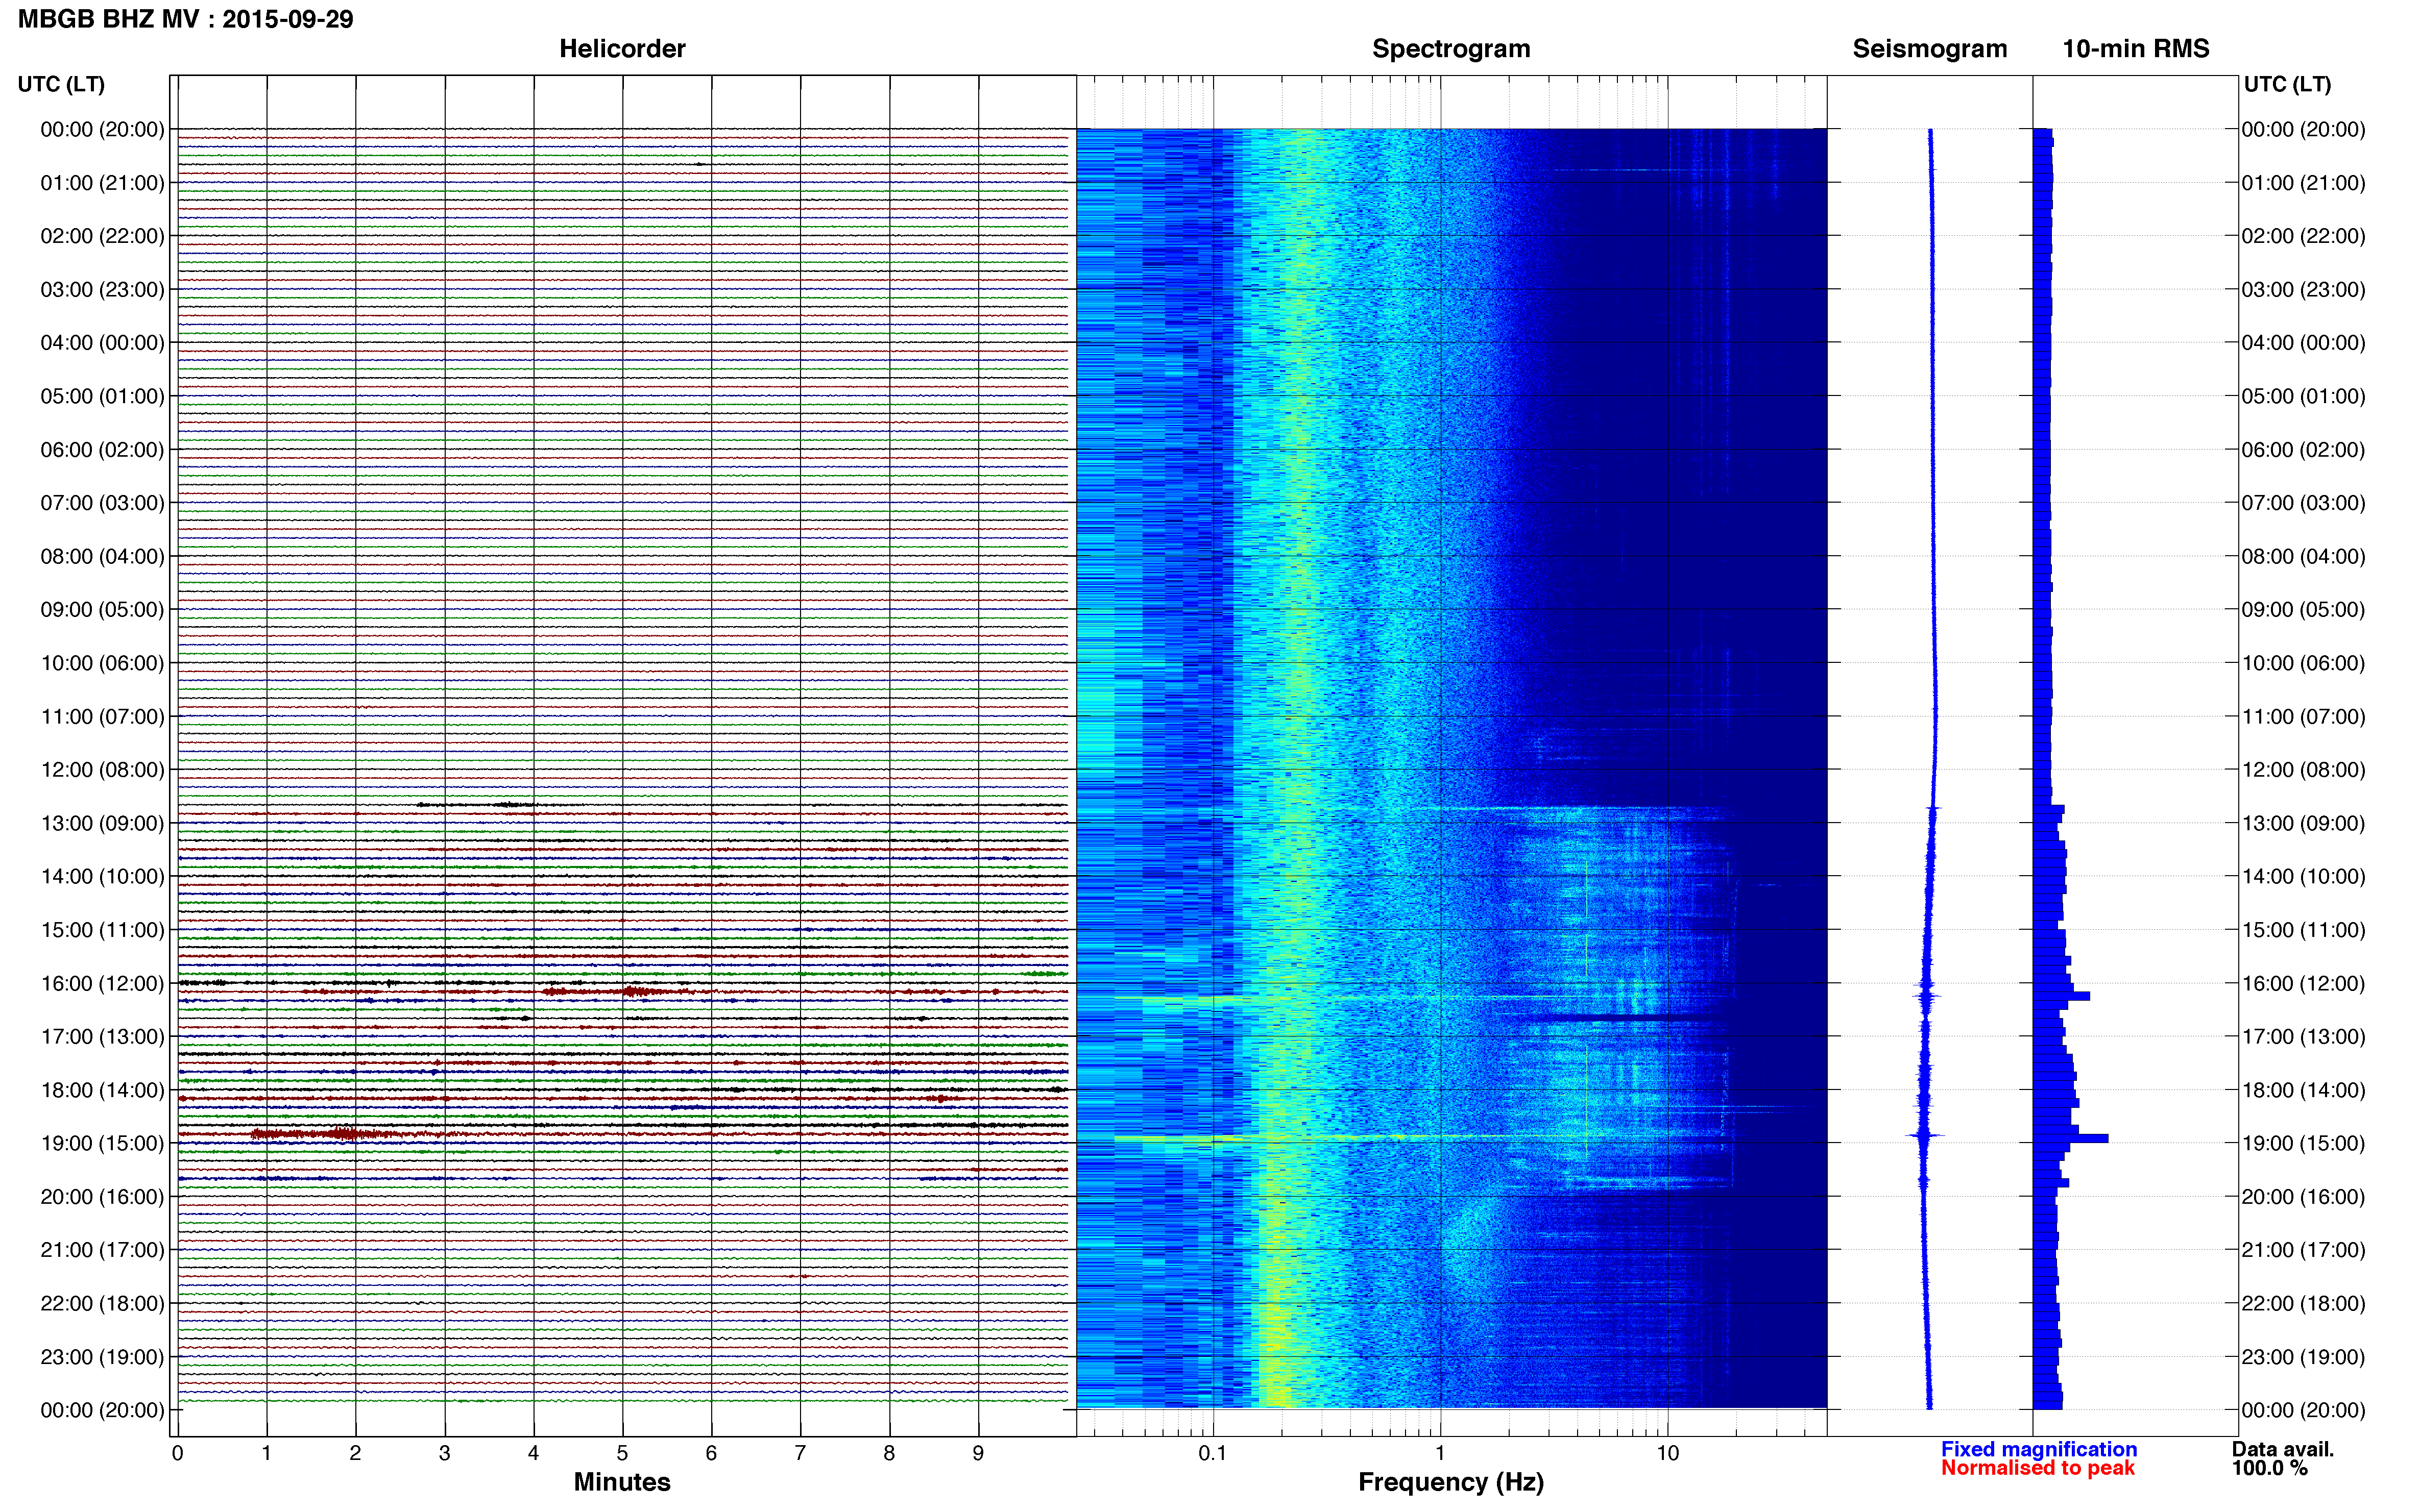Select the "Spectrogram" panel heading
2420x1512 pixels.
[1450, 49]
